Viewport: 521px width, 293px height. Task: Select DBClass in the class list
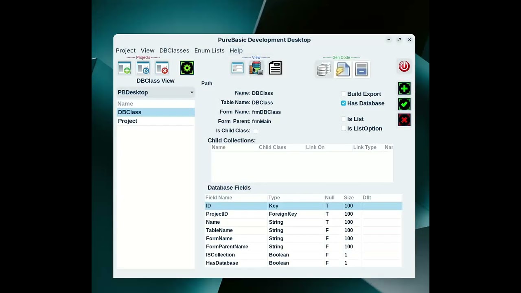155,112
